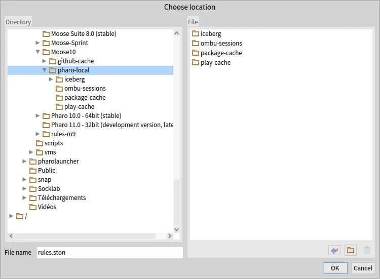Select play-cache folder in File pane
The width and height of the screenshot is (380, 279).
215,63
